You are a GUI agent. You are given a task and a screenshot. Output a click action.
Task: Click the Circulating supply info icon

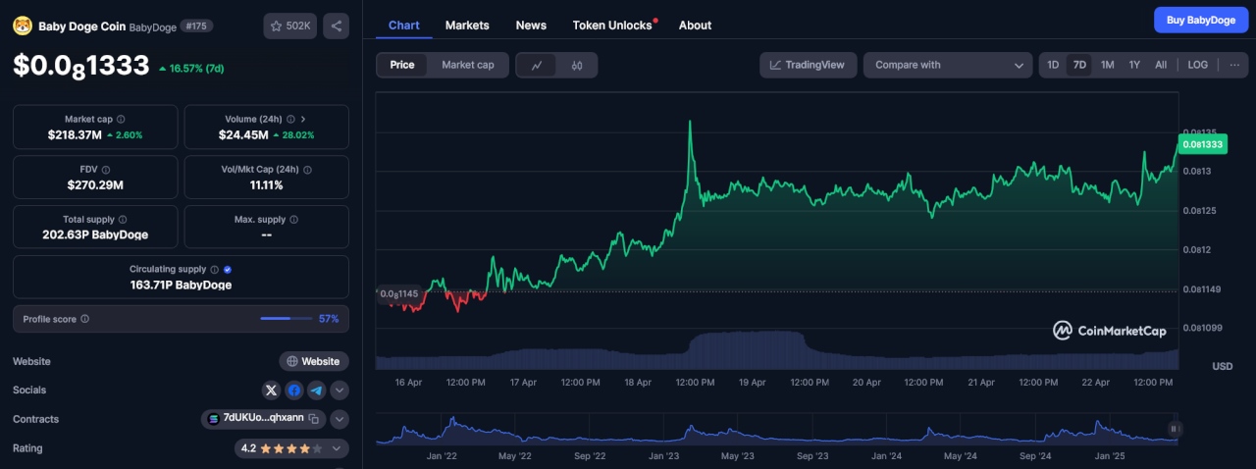point(215,269)
